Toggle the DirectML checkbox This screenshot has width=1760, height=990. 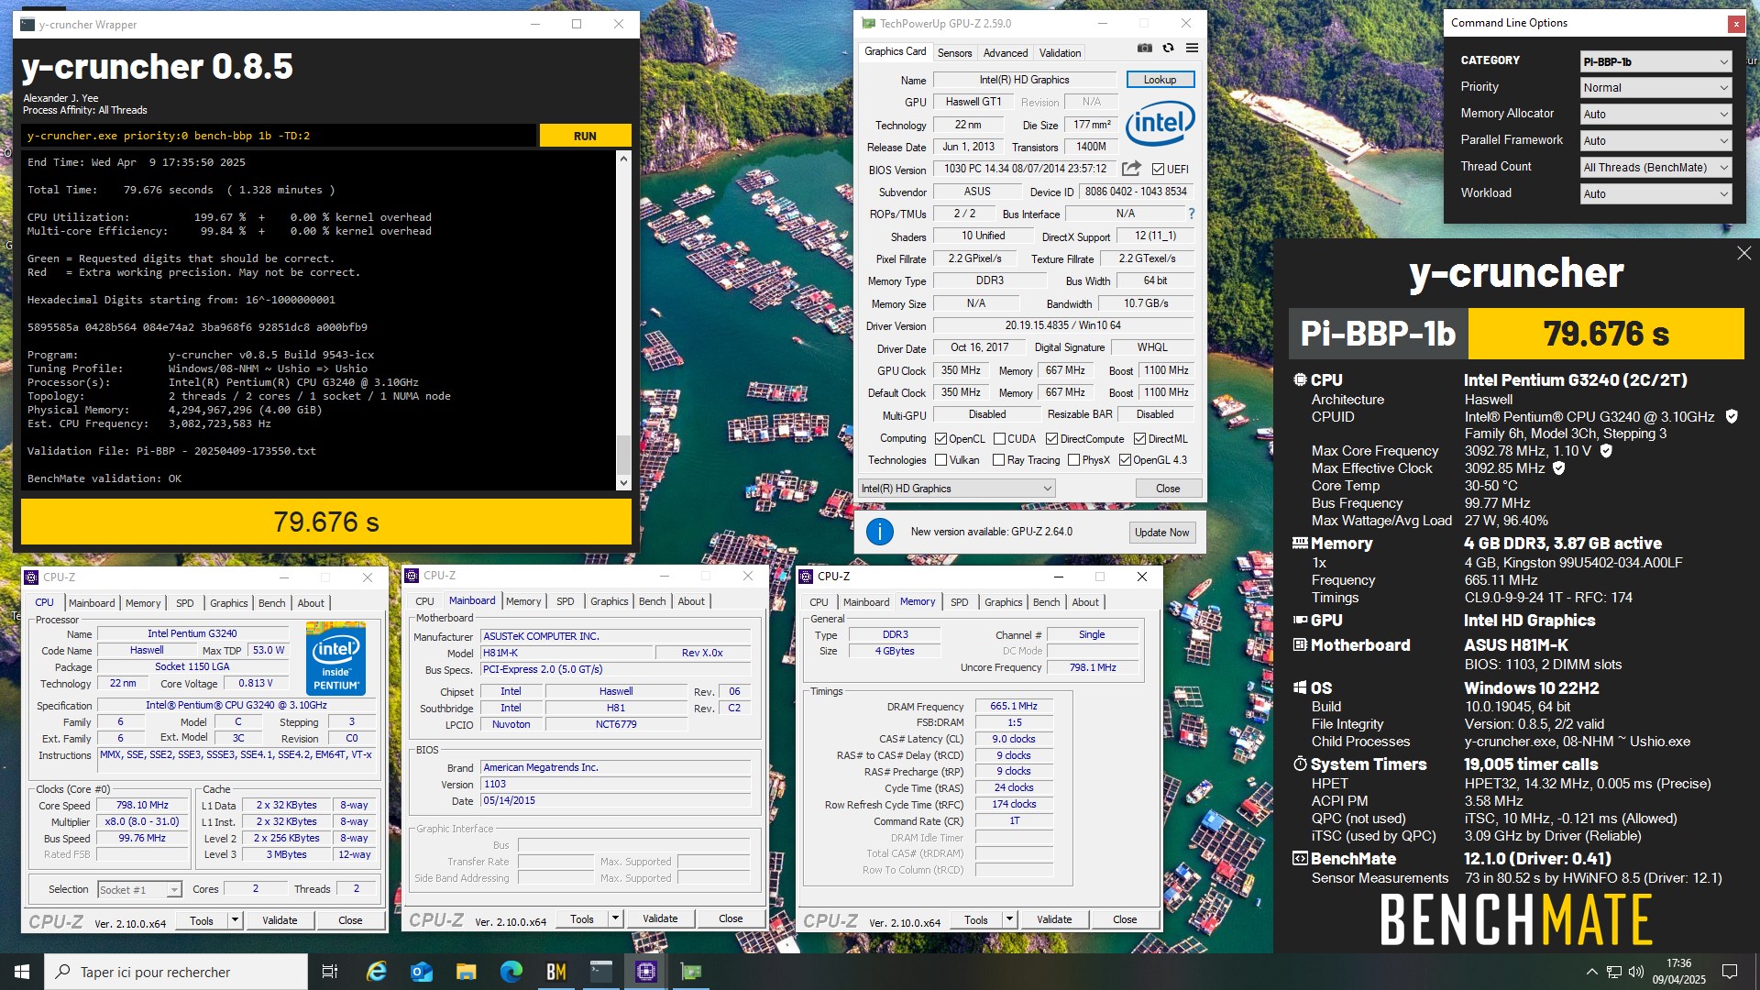[1139, 439]
